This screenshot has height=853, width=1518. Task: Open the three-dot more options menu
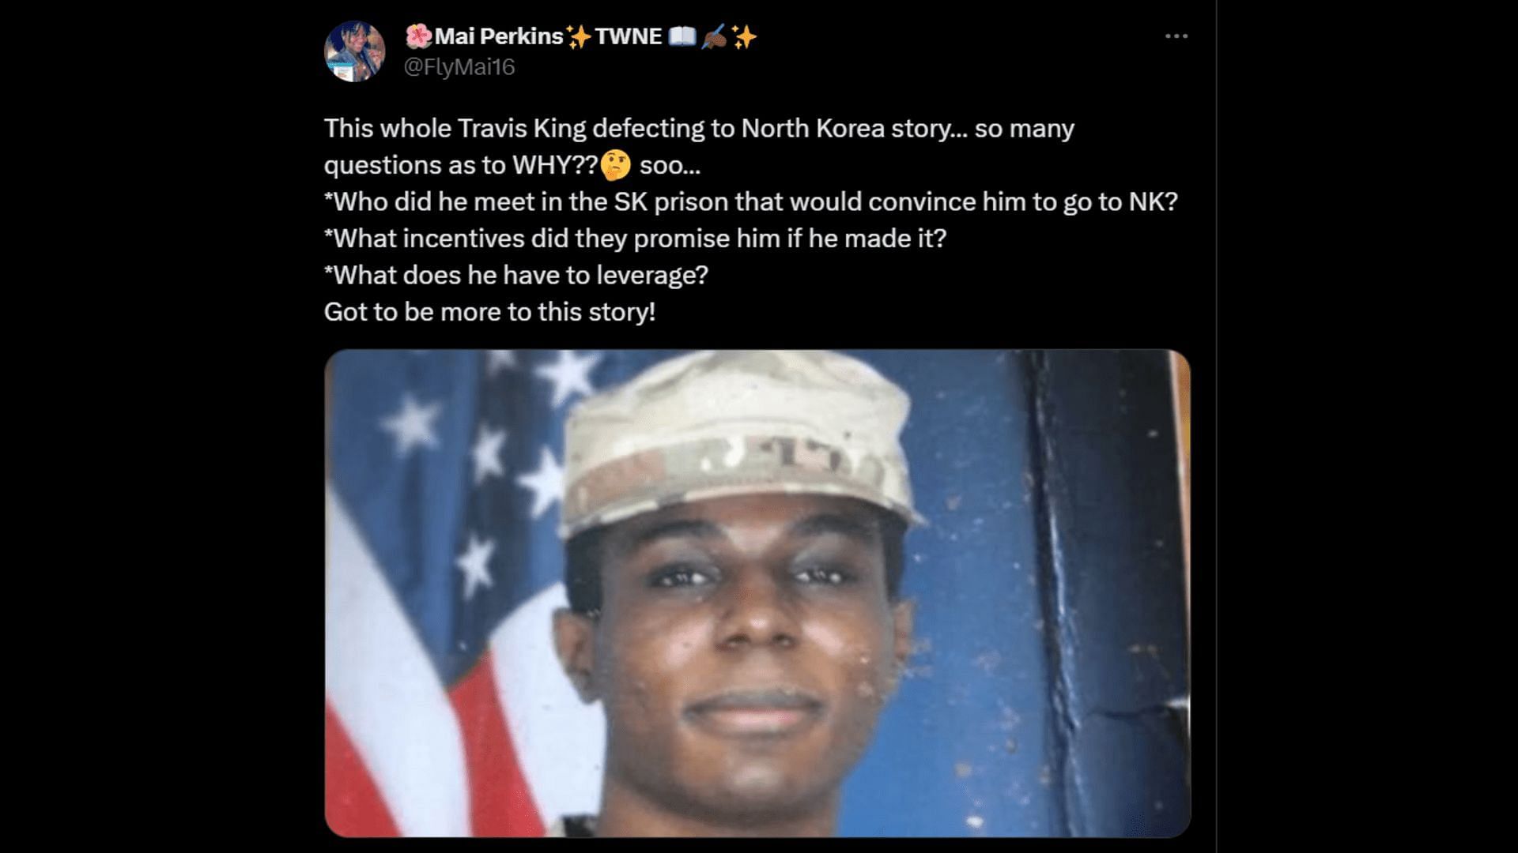pyautogui.click(x=1176, y=36)
